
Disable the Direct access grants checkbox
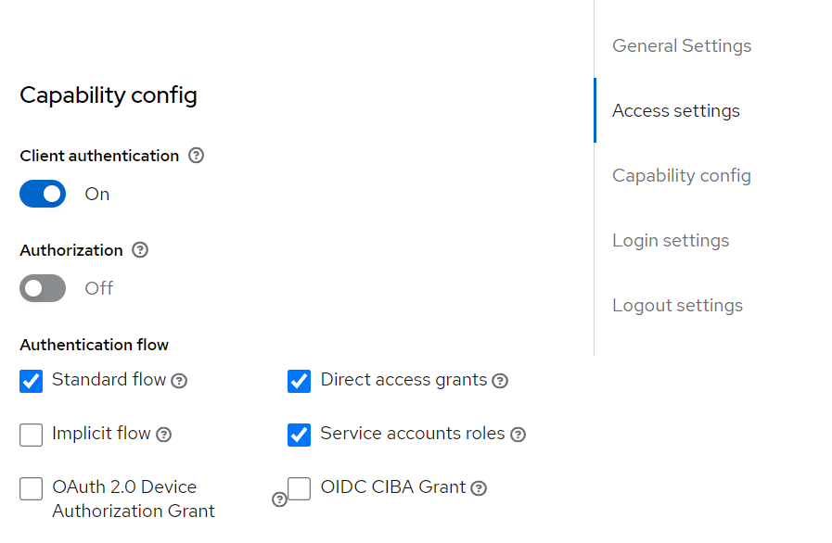tap(300, 381)
